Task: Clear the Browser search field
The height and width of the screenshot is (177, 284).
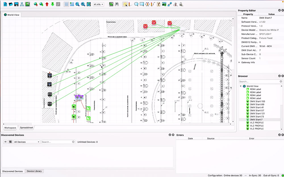Action: click(281, 82)
